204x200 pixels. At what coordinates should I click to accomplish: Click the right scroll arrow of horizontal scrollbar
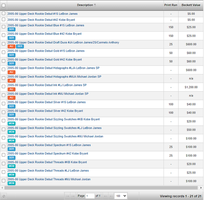[x=201, y=188]
